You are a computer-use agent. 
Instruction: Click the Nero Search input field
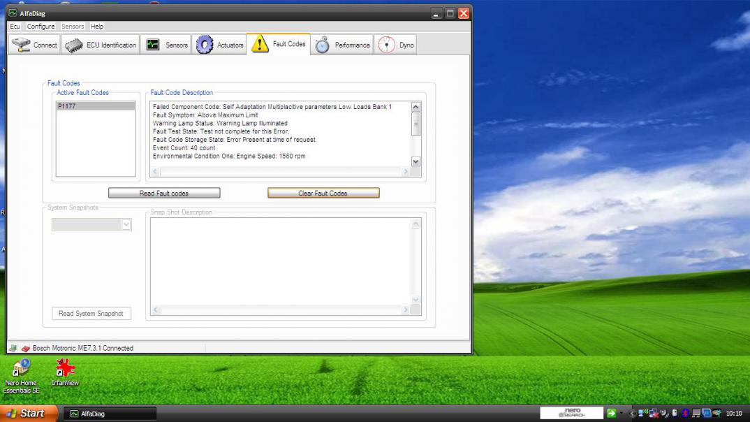coord(572,412)
